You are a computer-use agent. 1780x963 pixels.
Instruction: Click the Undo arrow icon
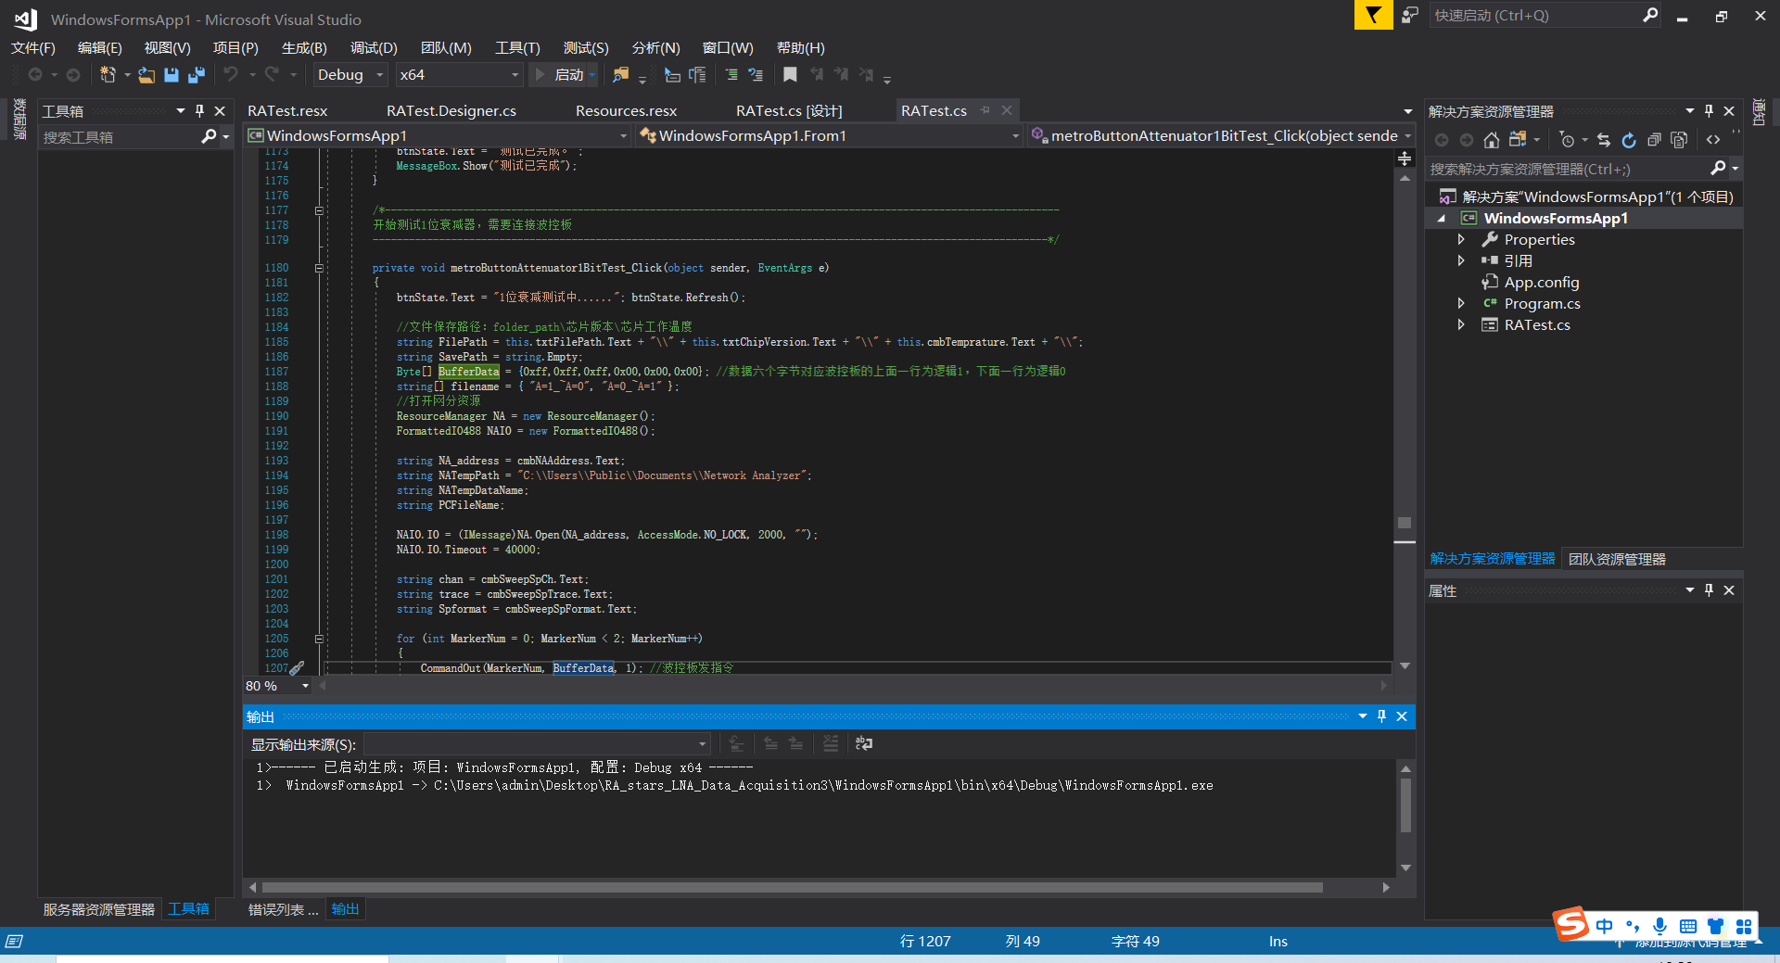pos(231,75)
